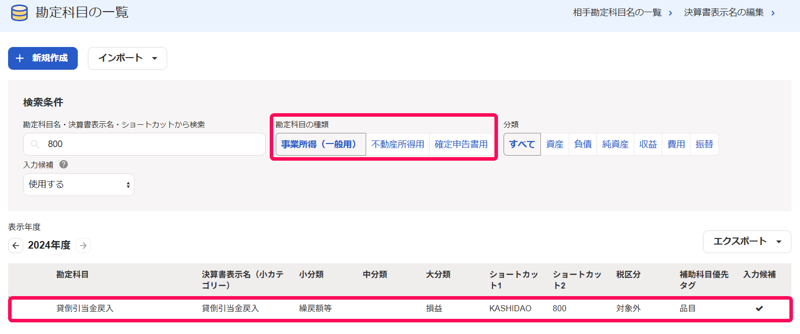The width and height of the screenshot is (800, 334).
Task: Go to previous fiscal year arrow
Action: [16, 246]
